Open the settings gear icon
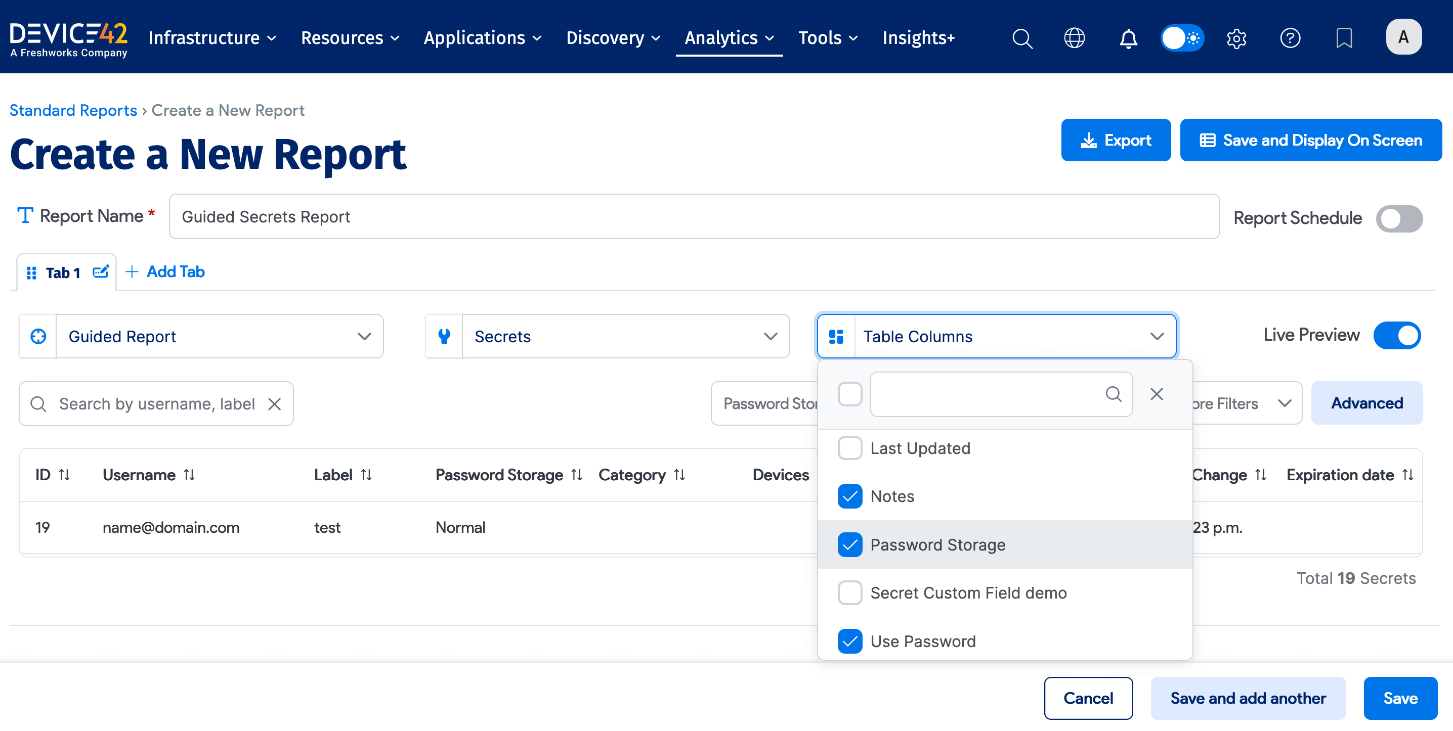This screenshot has height=731, width=1453. click(x=1236, y=38)
